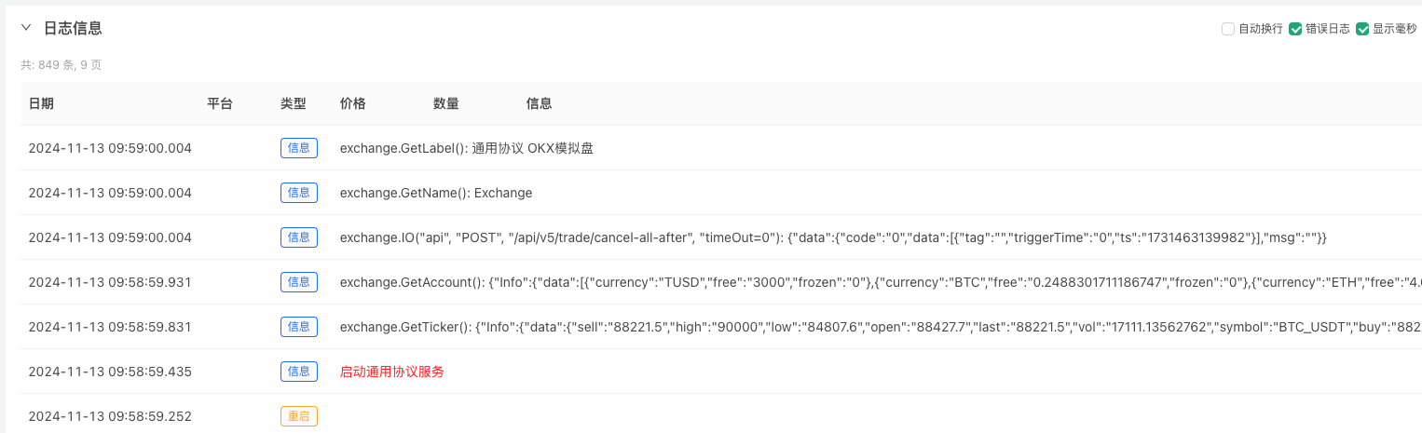Select the 数量 column header
1422x433 pixels.
point(446,103)
